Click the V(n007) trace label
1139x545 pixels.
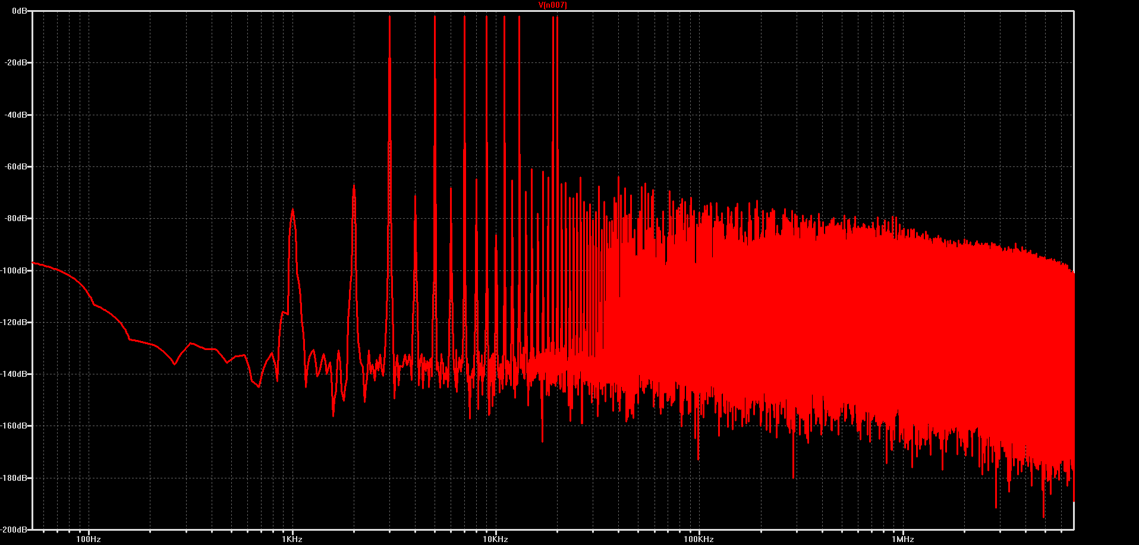tap(552, 5)
